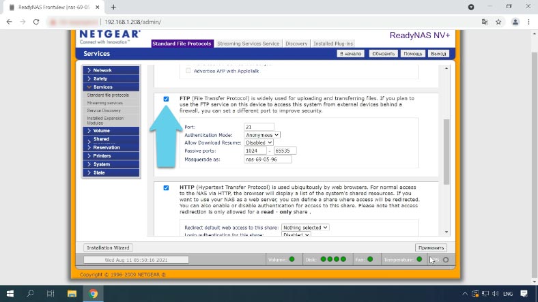The height and width of the screenshot is (302, 538).
Task: Open the Authentication Mode dropdown
Action: [x=262, y=135]
